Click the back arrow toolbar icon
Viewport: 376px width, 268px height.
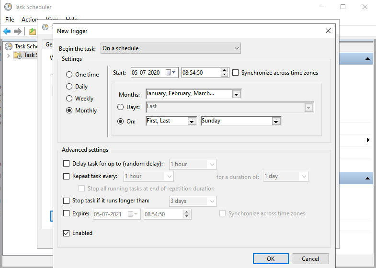(7, 31)
